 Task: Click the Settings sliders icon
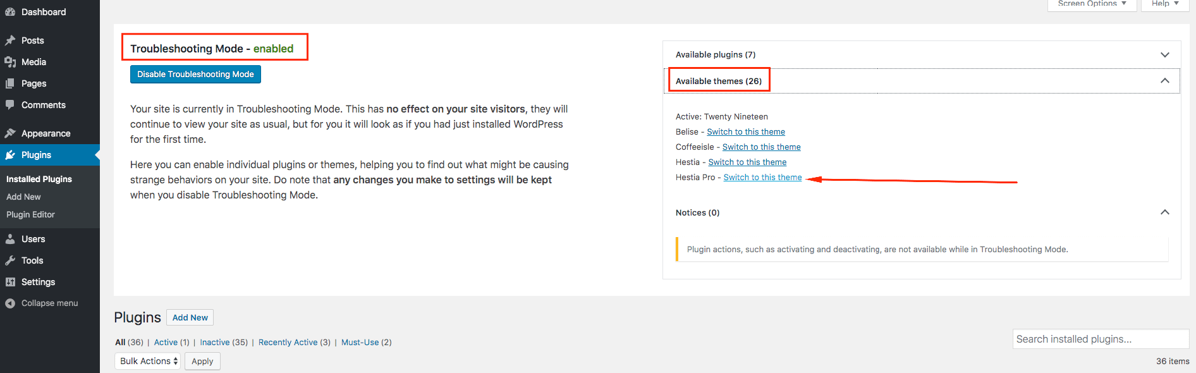[10, 282]
